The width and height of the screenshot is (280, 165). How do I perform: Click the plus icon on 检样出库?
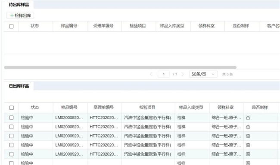point(12,15)
